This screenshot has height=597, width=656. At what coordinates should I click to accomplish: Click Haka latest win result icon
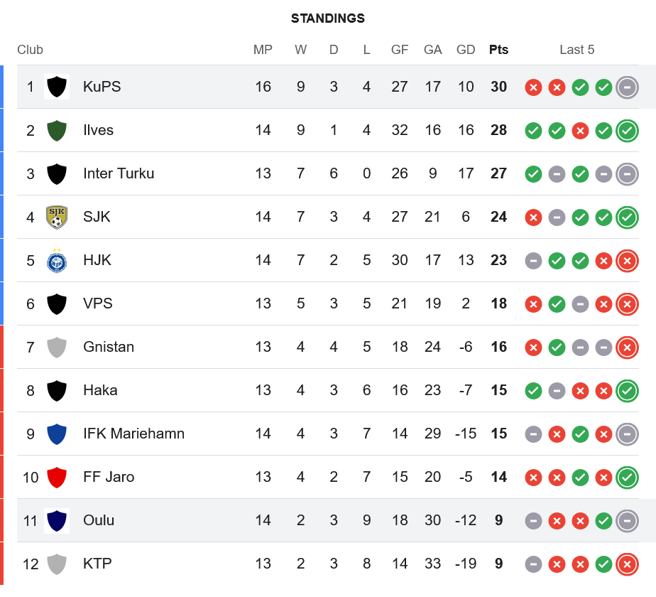[627, 391]
